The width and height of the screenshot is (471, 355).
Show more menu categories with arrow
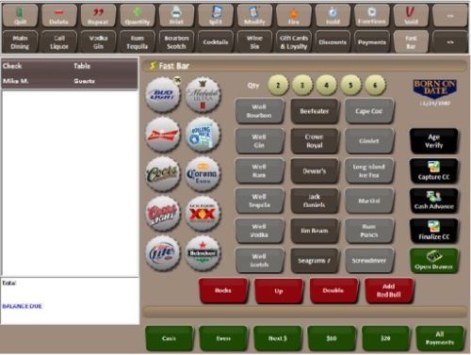pyautogui.click(x=450, y=41)
